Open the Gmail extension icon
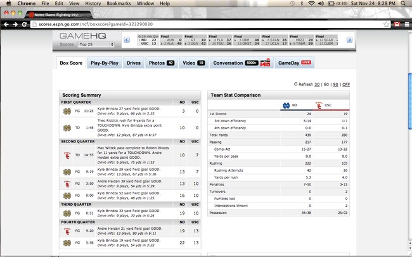The width and height of the screenshot is (412, 257). point(397,25)
